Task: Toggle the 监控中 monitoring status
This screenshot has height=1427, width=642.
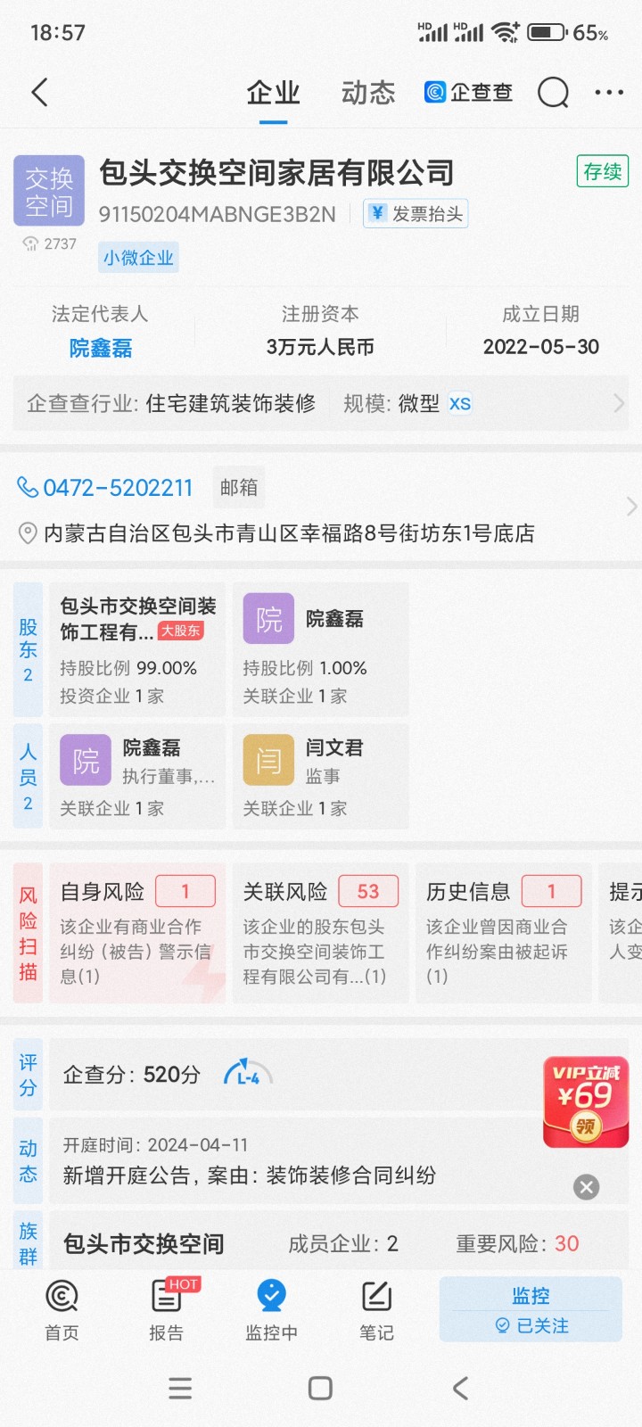Action: click(x=271, y=1309)
